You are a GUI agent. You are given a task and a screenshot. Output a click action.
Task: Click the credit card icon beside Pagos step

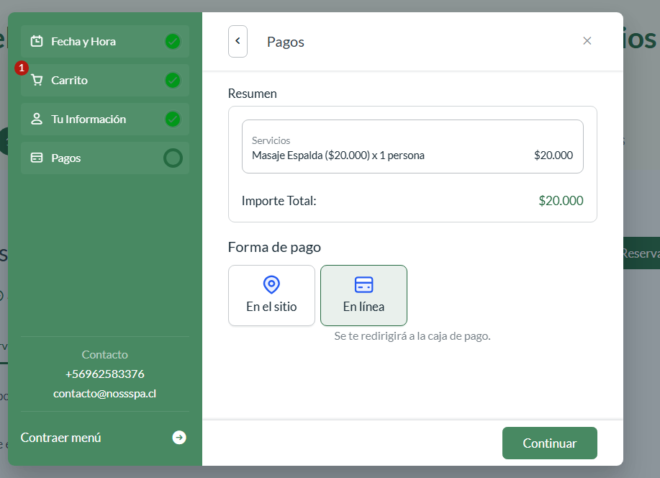click(x=37, y=158)
